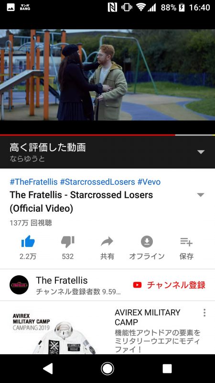Viewport: 215px width, 383px height.
Task: Open the #StarcrossedLosers hashtag link
Action: (x=97, y=182)
